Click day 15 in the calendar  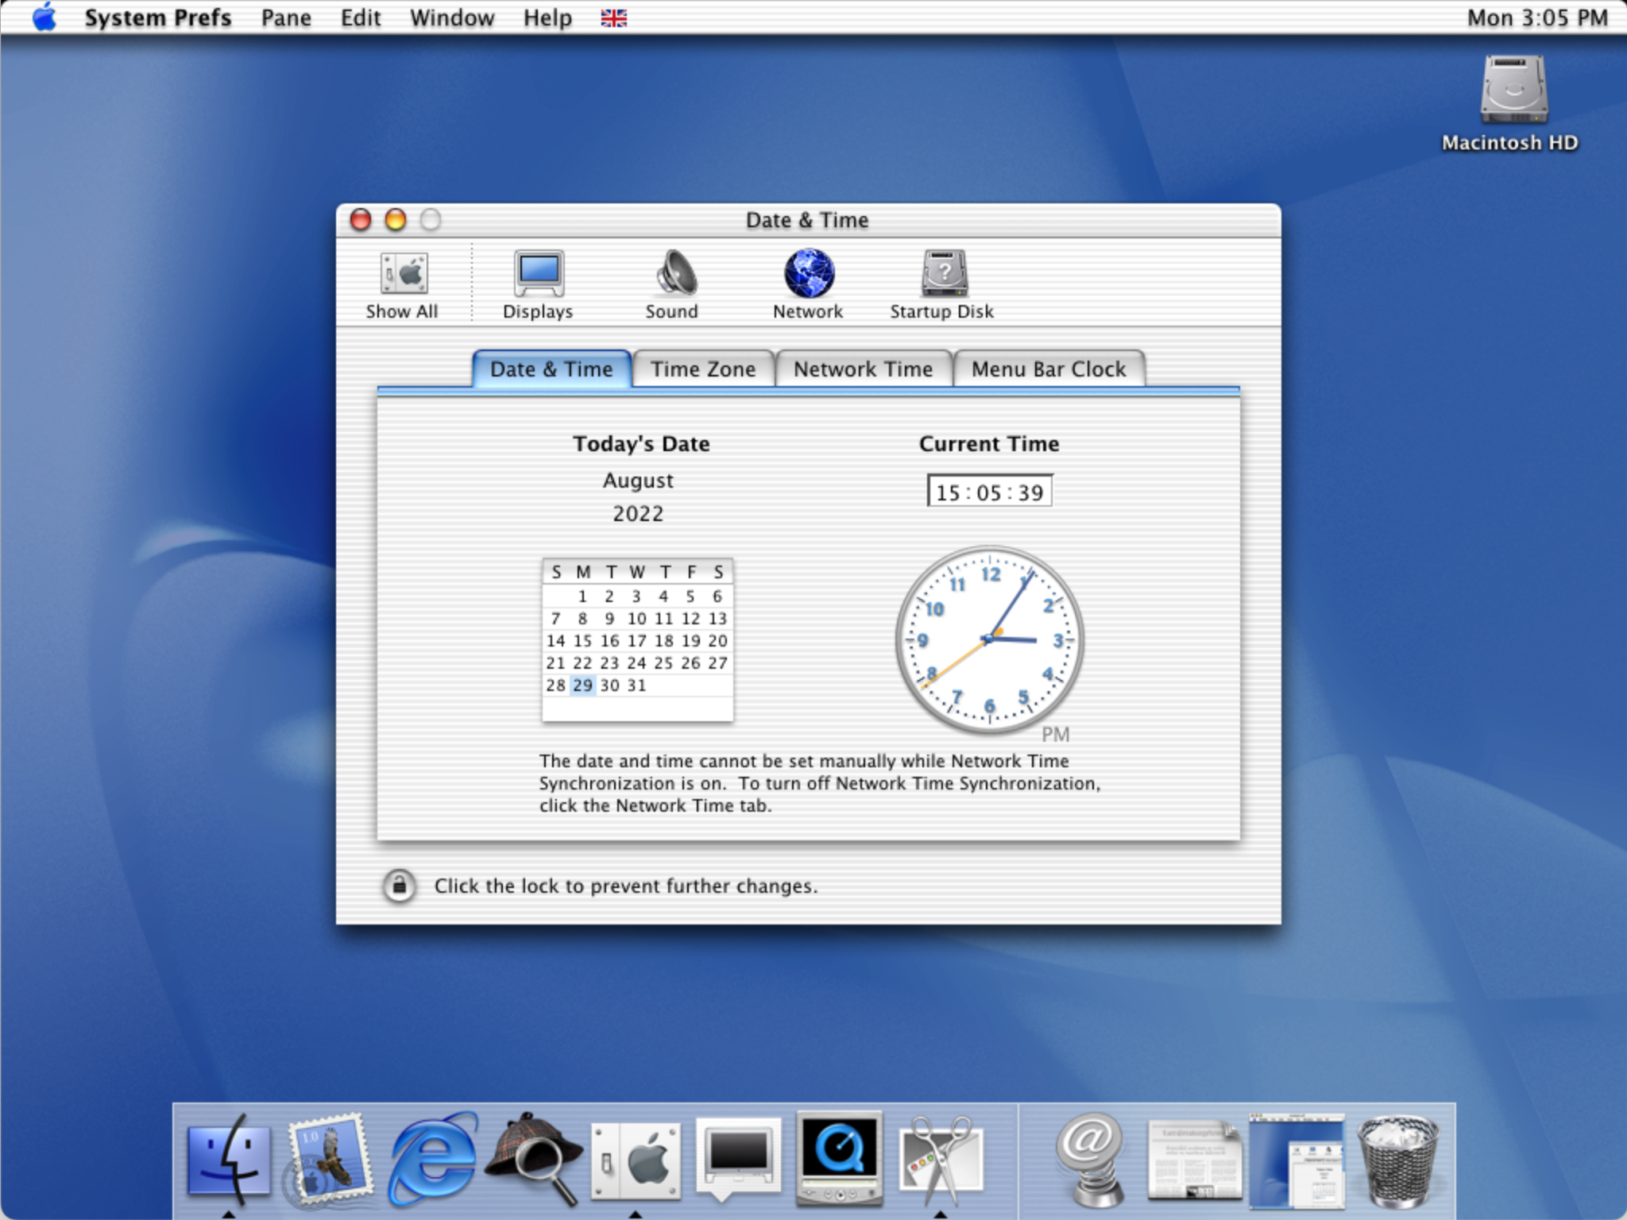[x=583, y=641]
